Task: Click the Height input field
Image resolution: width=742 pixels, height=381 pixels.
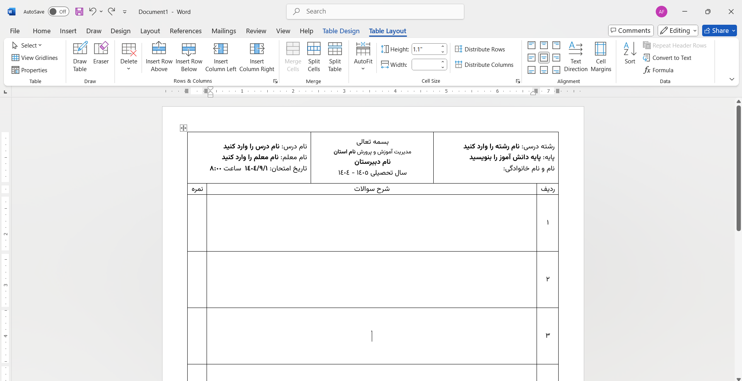Action: (426, 49)
